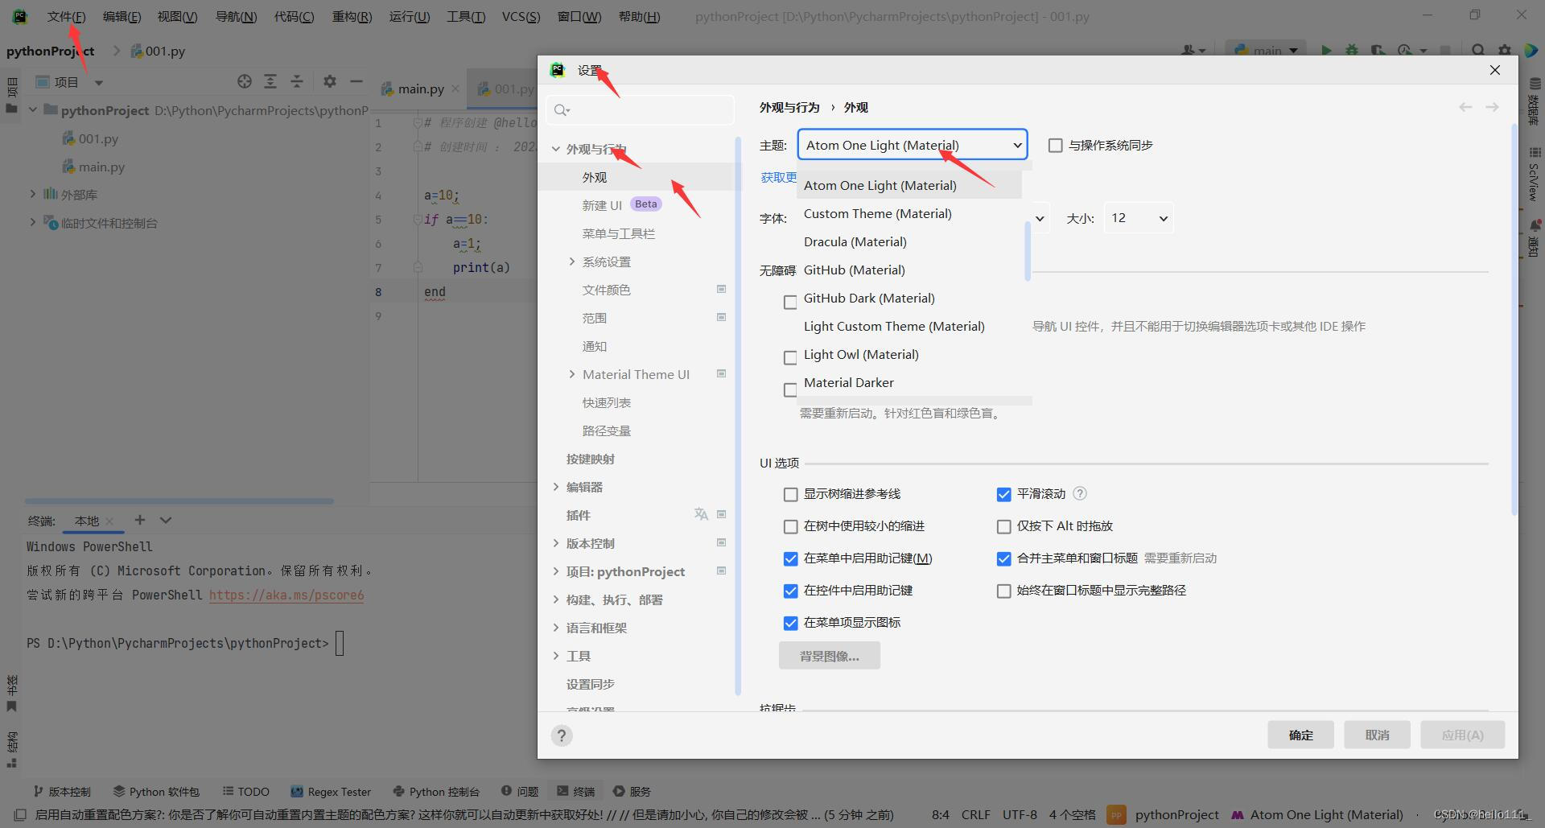The height and width of the screenshot is (828, 1545).
Task: Collapse the 外观与行为 settings section
Action: [555, 149]
